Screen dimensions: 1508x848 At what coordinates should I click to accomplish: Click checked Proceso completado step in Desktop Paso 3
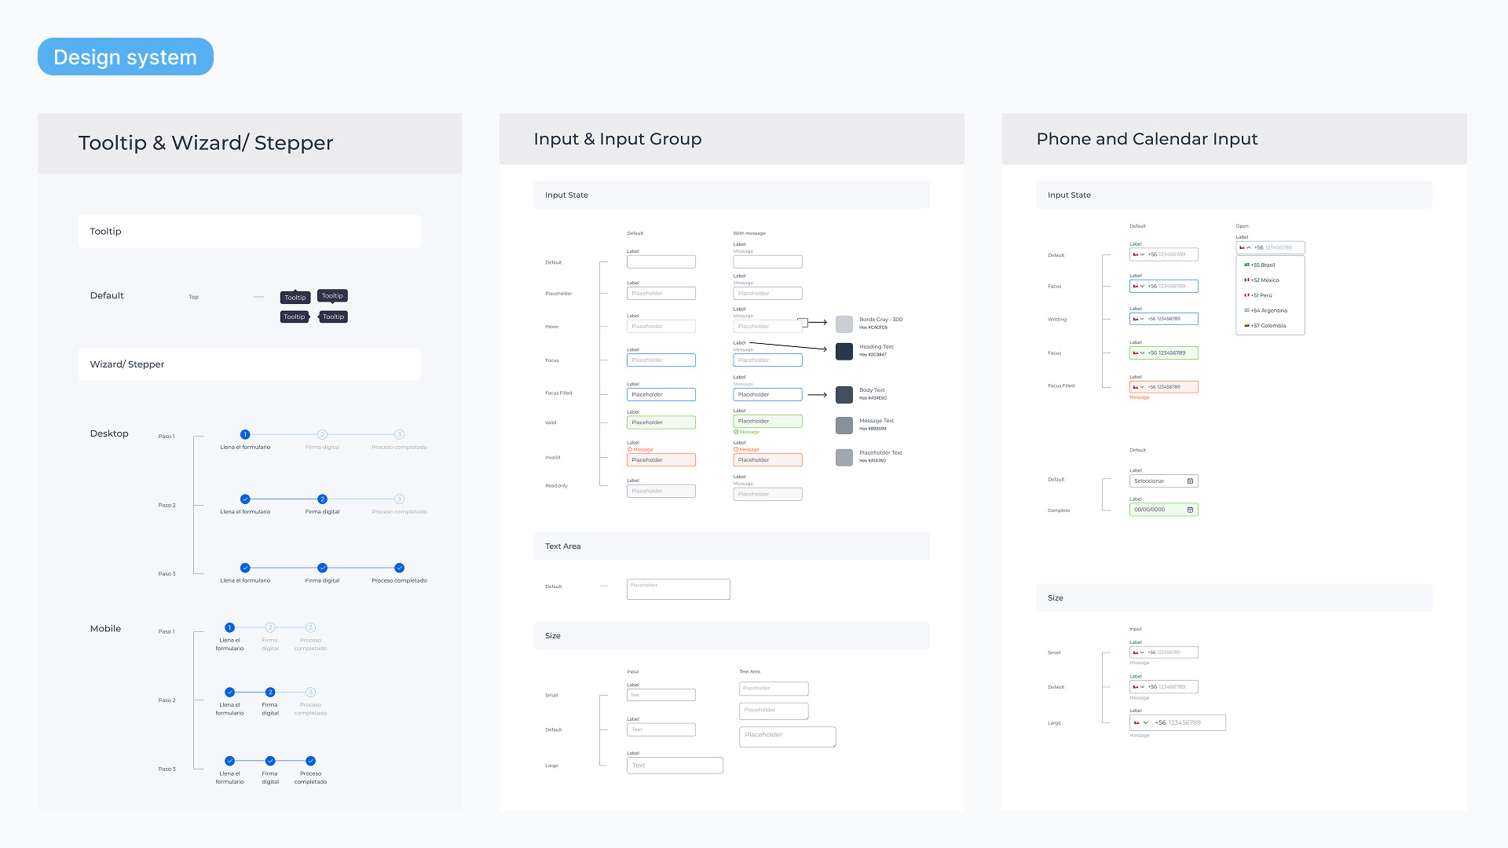point(399,568)
